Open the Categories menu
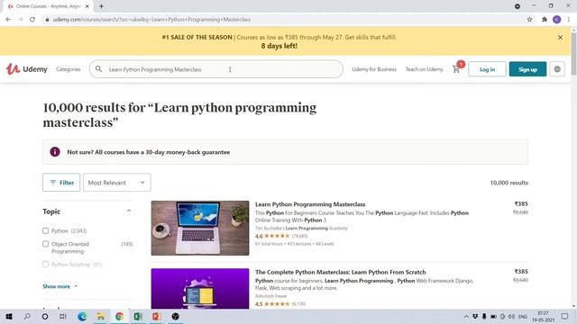The image size is (577, 324). (x=69, y=69)
